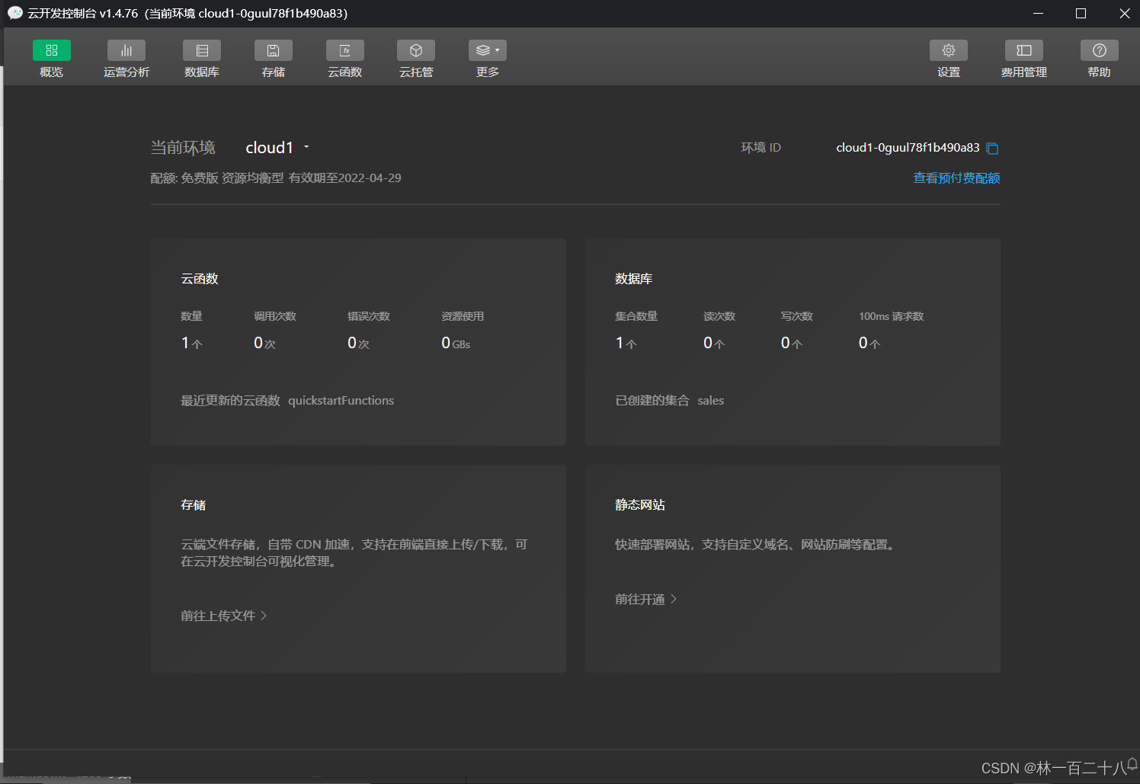
Task: Switch to the 数据库 card panel
Action: 633,279
